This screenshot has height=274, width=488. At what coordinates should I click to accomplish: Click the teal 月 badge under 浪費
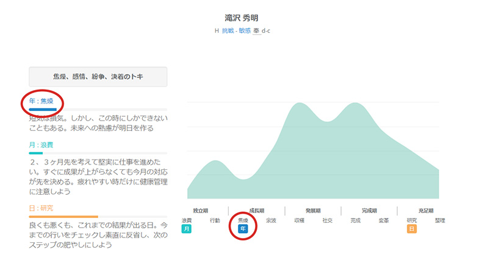tap(187, 229)
